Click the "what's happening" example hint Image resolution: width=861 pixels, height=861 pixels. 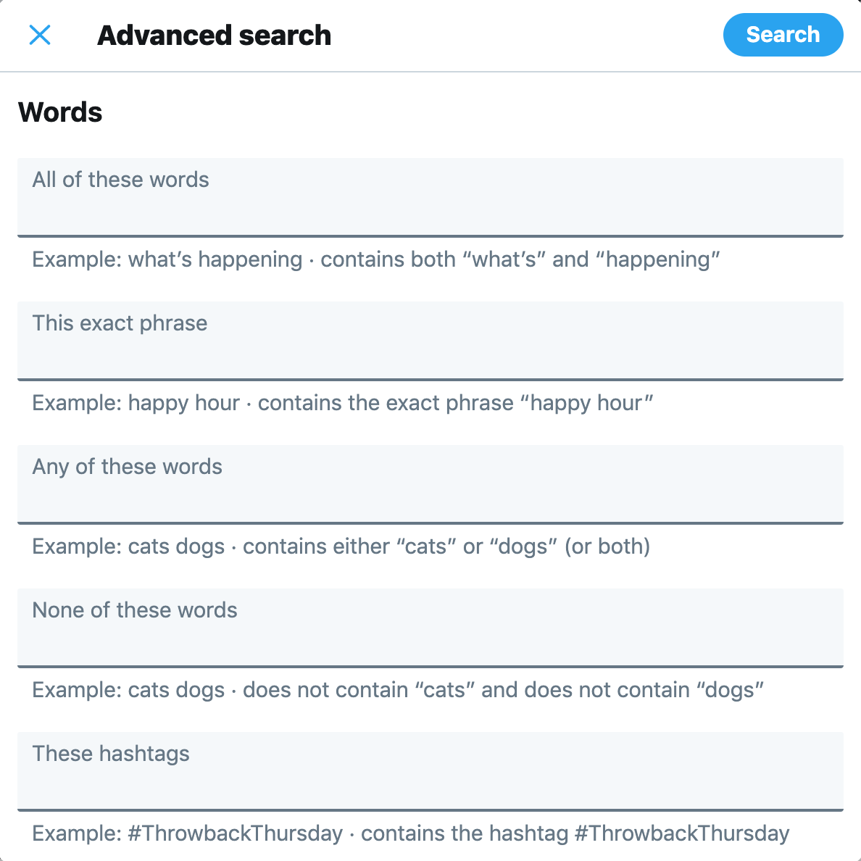click(376, 259)
